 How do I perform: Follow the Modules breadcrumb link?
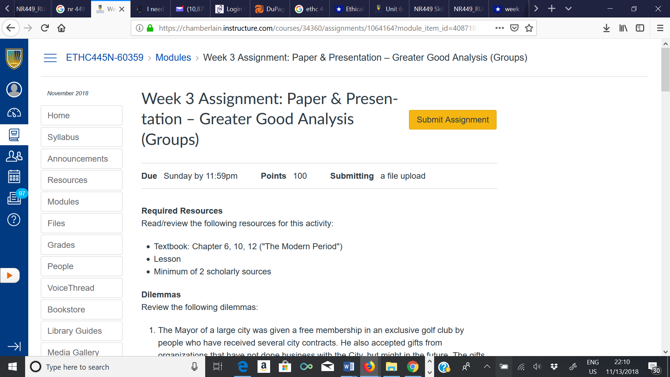[173, 58]
